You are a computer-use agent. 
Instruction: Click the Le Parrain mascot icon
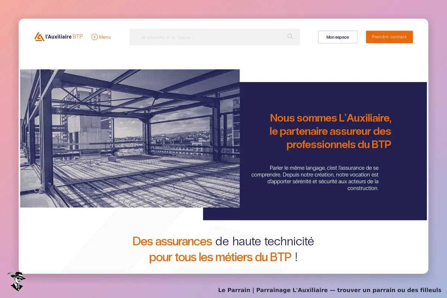tap(16, 281)
